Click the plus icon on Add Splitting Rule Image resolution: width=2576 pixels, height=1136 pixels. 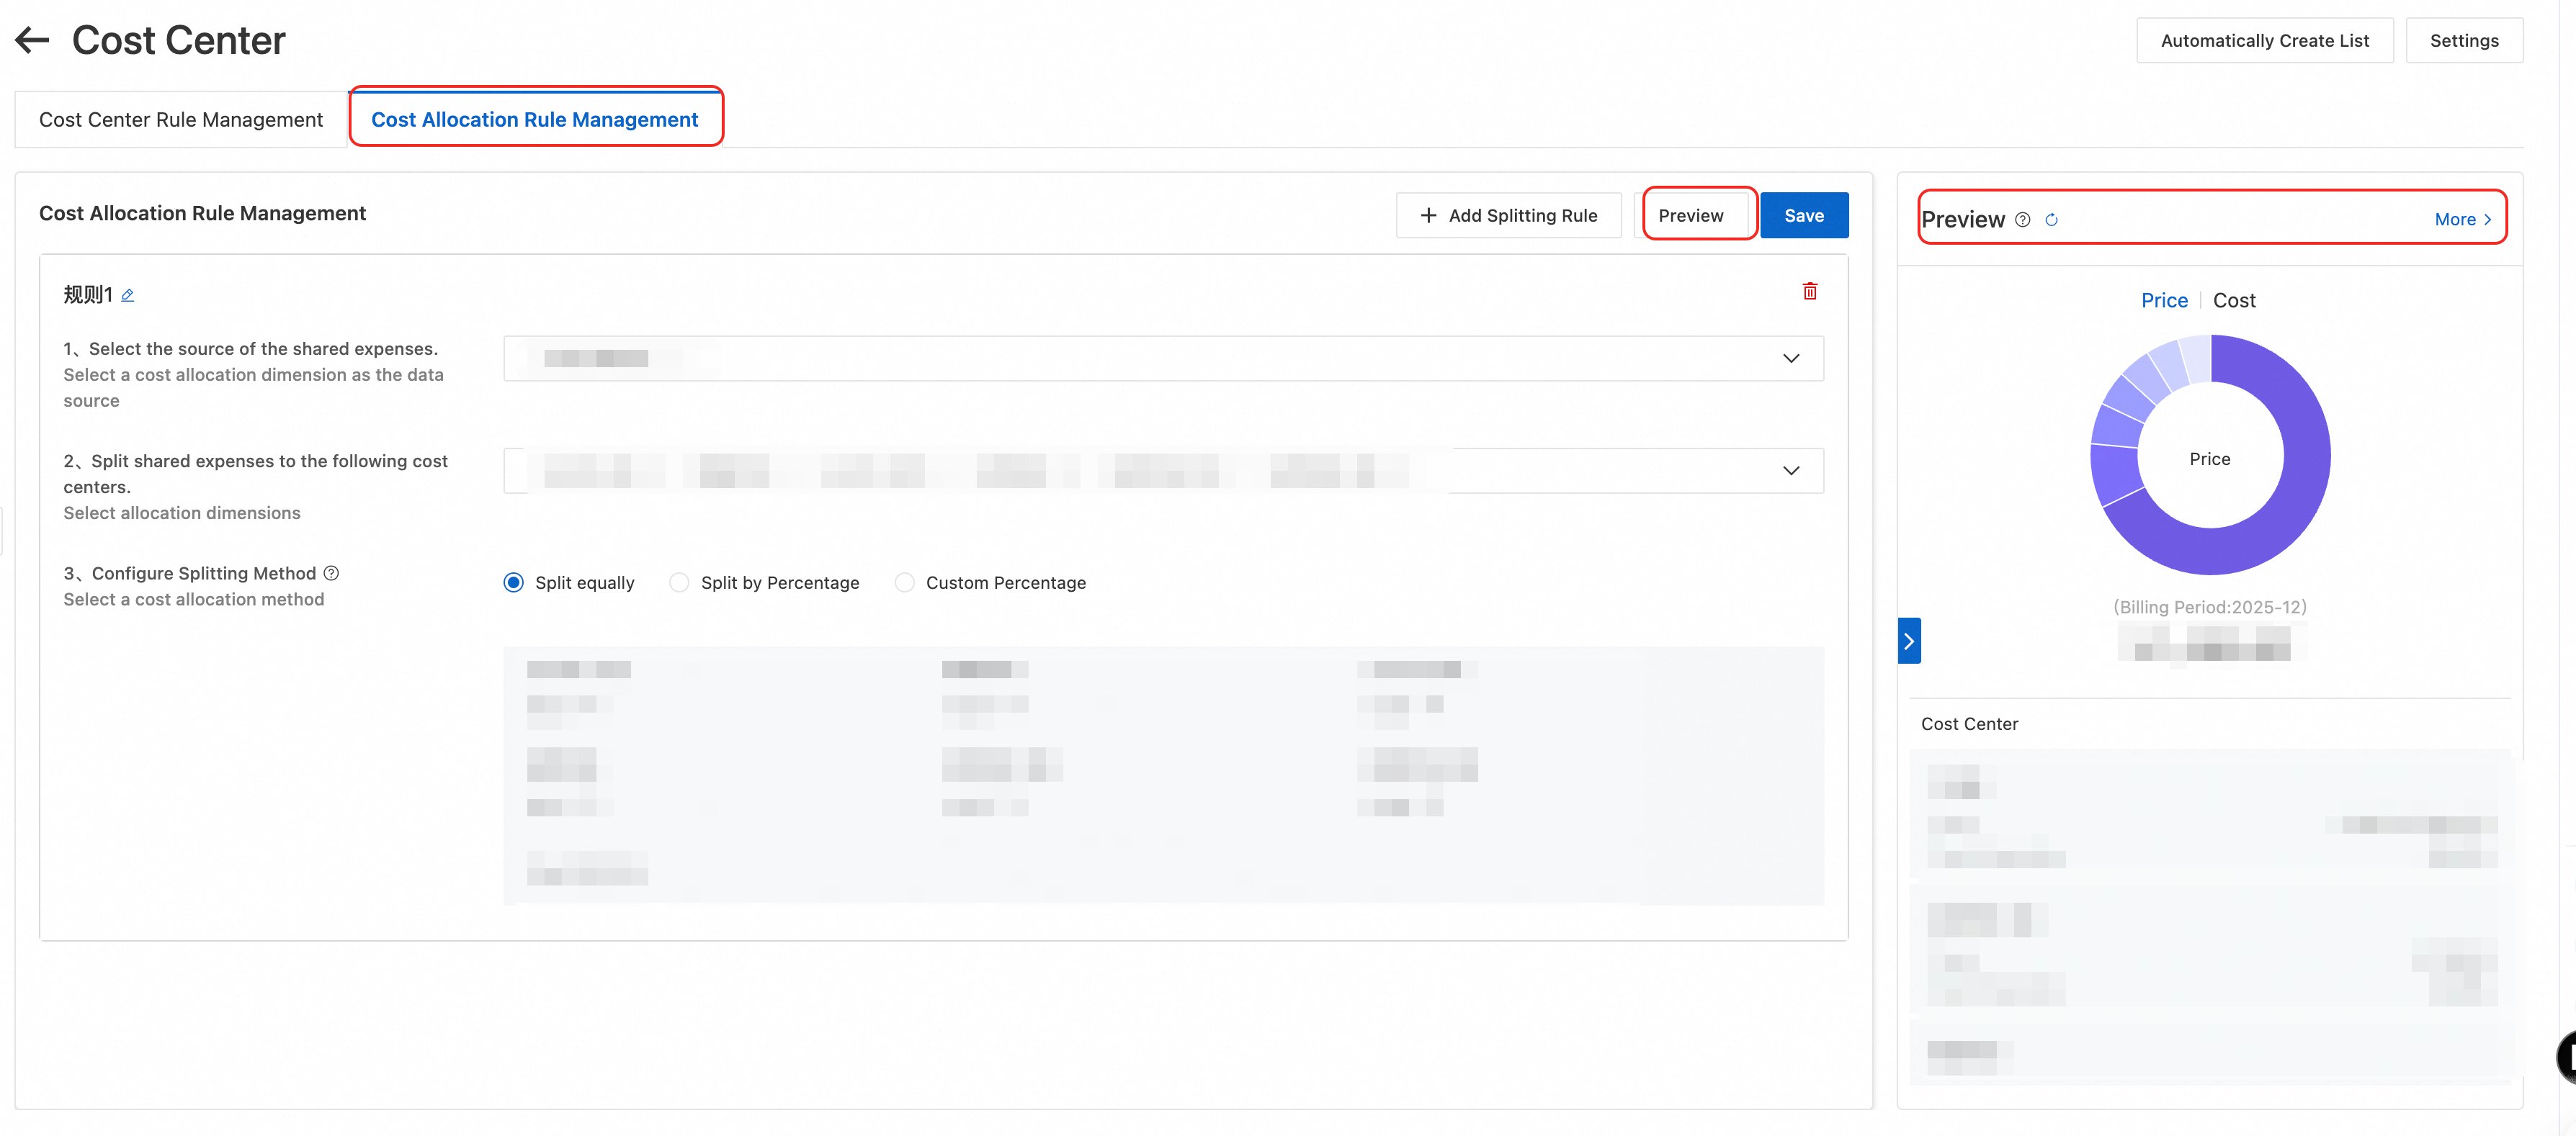[1428, 216]
